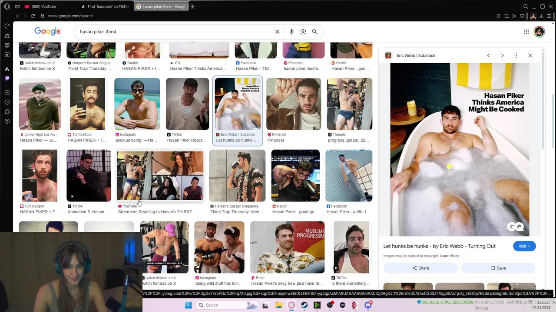Open the large GQ bathtub preview image
Screen dimensions: 556x312
[460, 150]
